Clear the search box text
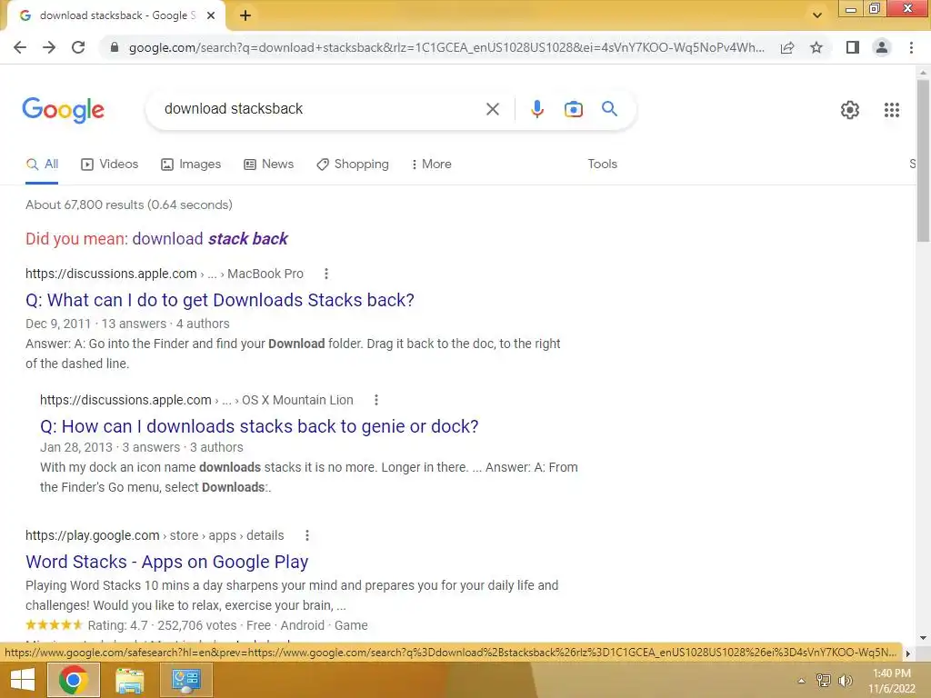The height and width of the screenshot is (698, 931). click(492, 109)
